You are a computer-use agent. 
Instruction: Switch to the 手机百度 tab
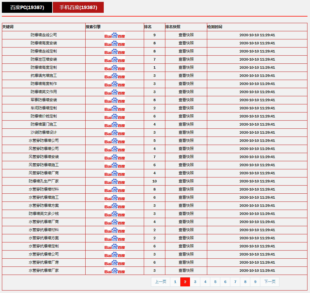click(78, 7)
